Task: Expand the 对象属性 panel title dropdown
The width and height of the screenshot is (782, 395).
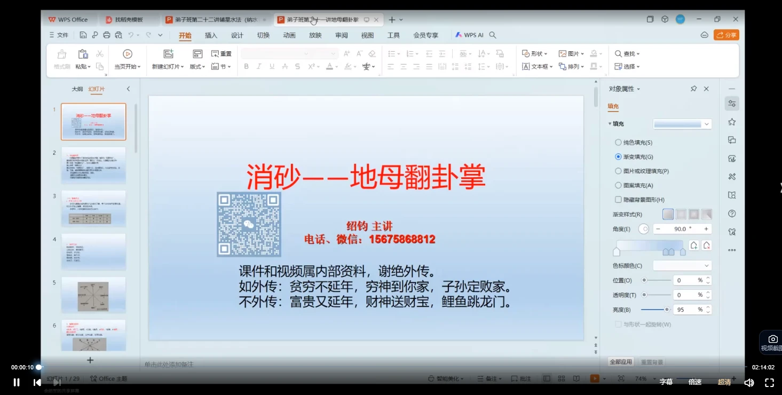Action: click(638, 89)
